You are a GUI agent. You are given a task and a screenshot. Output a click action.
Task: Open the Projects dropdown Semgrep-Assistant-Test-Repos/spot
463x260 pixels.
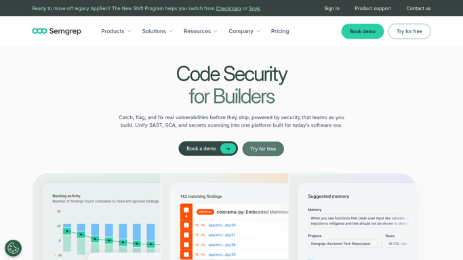coord(344,244)
